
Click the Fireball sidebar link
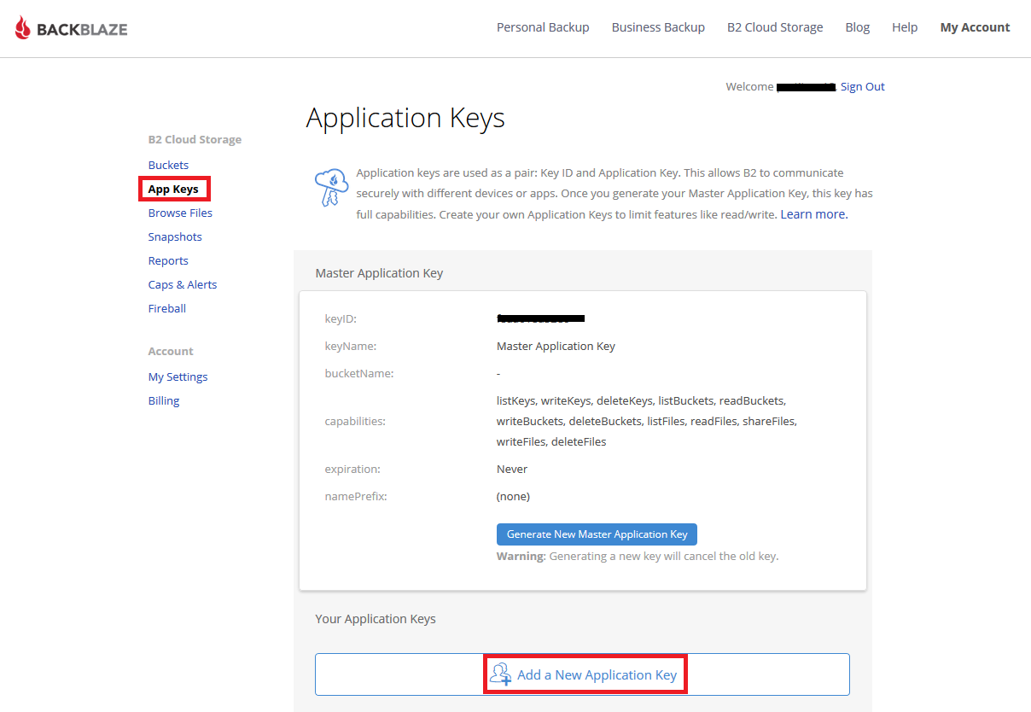[167, 308]
